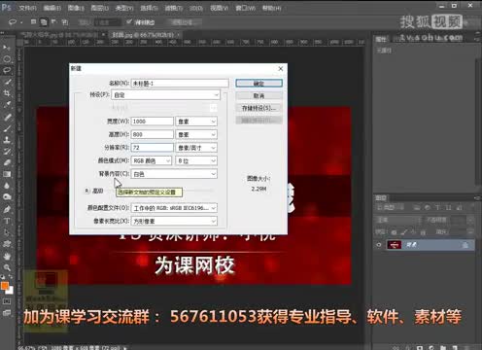The height and width of the screenshot is (350, 482).
Task: Open the 3D menu
Action: (196, 8)
